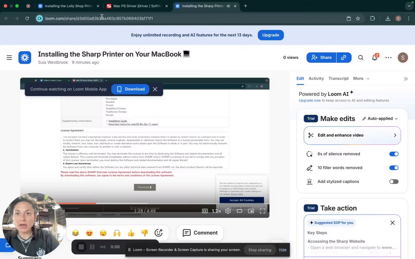Screen dimensions: 415x259
Task: Open Edit and enhance video
Action: pos(352,135)
